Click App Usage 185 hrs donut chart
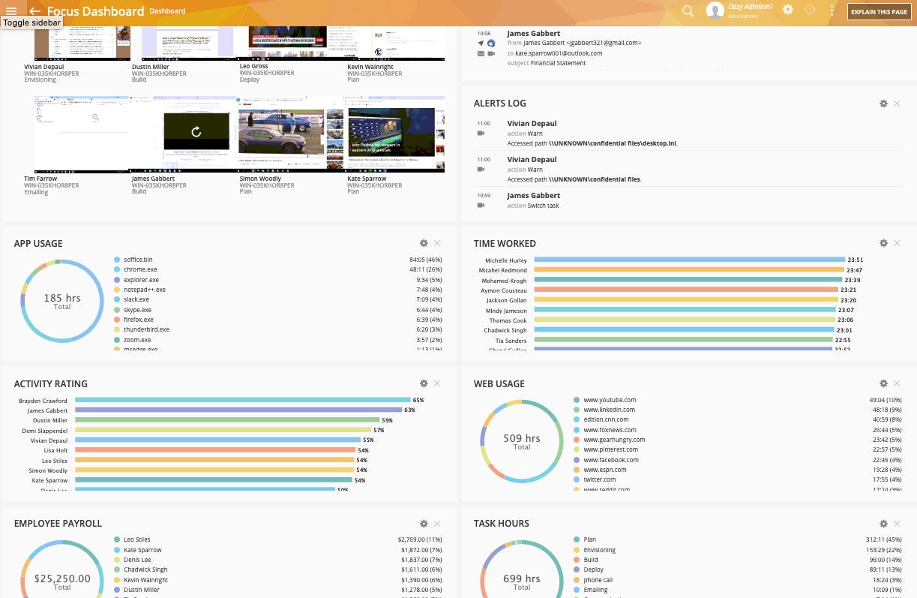 tap(62, 301)
